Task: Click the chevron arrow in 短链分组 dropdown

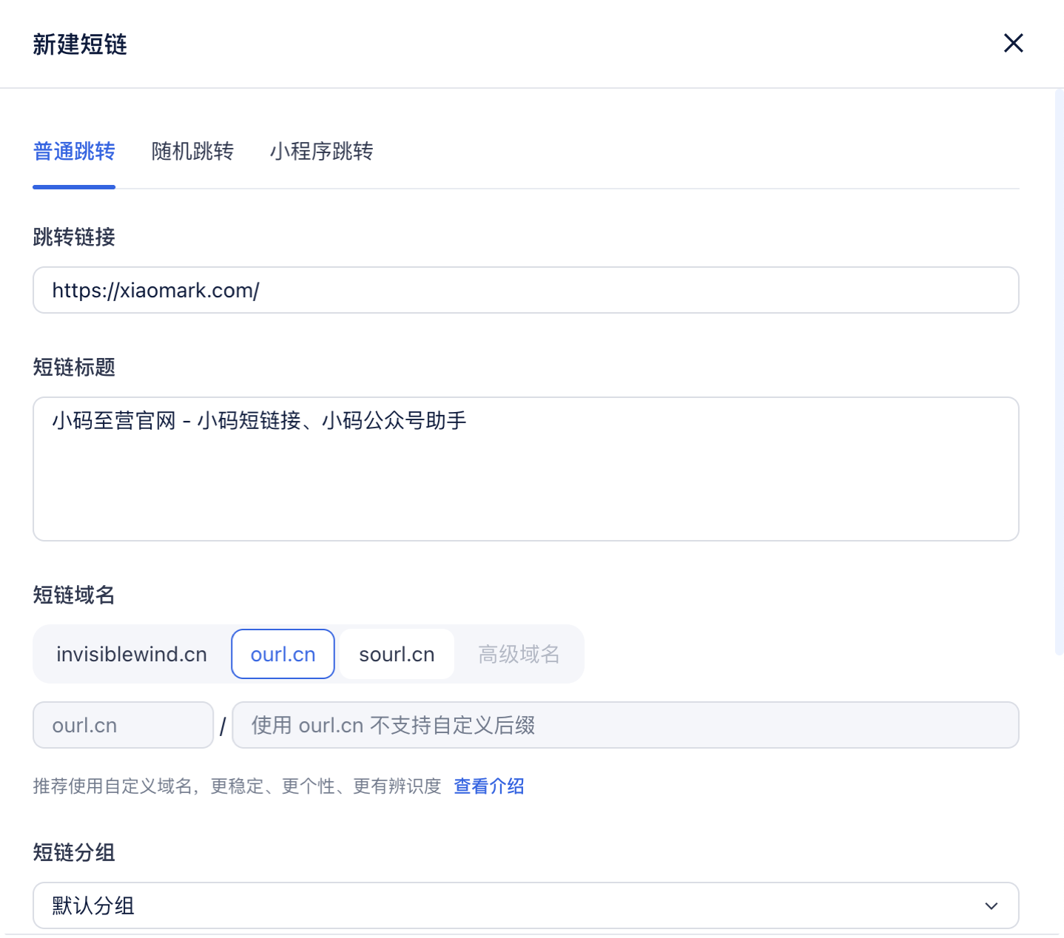Action: click(x=991, y=905)
